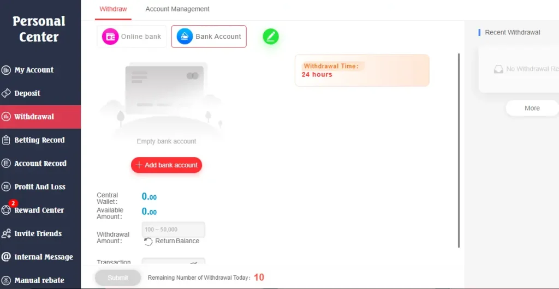The height and width of the screenshot is (289, 559).
Task: Click the Internal Message at-sign icon
Action: click(5, 257)
